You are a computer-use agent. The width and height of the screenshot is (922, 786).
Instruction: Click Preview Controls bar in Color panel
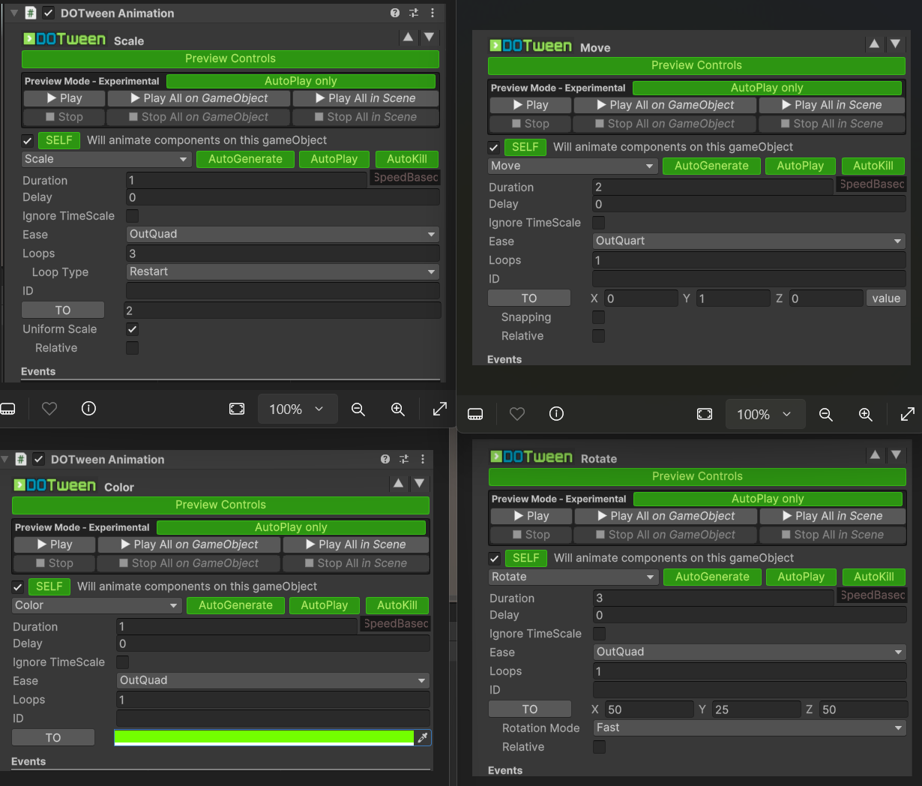click(x=220, y=505)
